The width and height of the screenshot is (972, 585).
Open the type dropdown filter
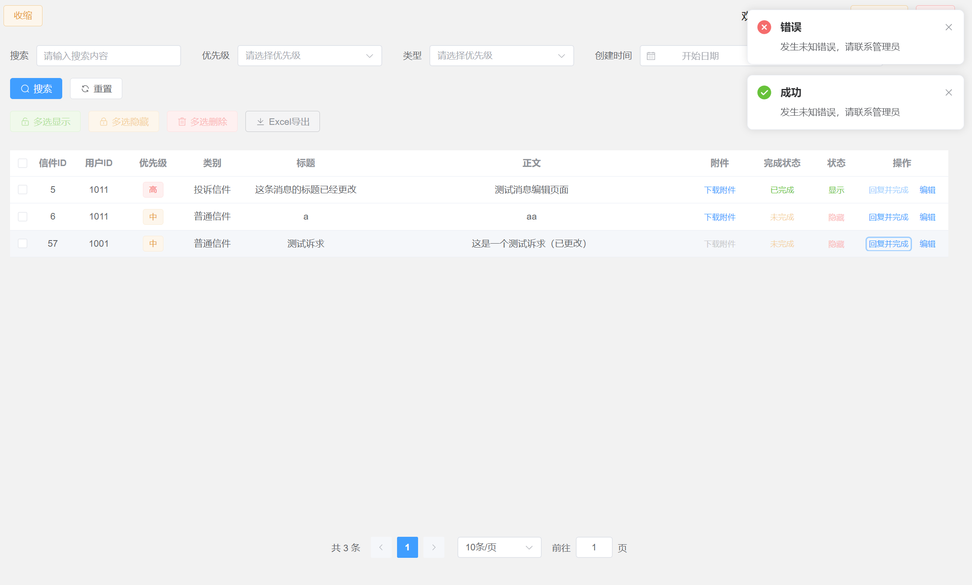[x=501, y=56]
